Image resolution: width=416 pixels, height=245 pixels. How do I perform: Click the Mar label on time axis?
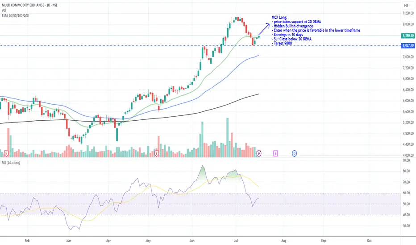(69, 241)
